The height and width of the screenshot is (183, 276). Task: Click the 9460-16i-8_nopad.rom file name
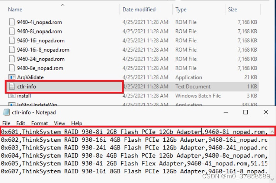43,50
